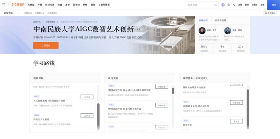
Task: Click lecturer 夏青's avatar photo
Action: click(x=202, y=31)
